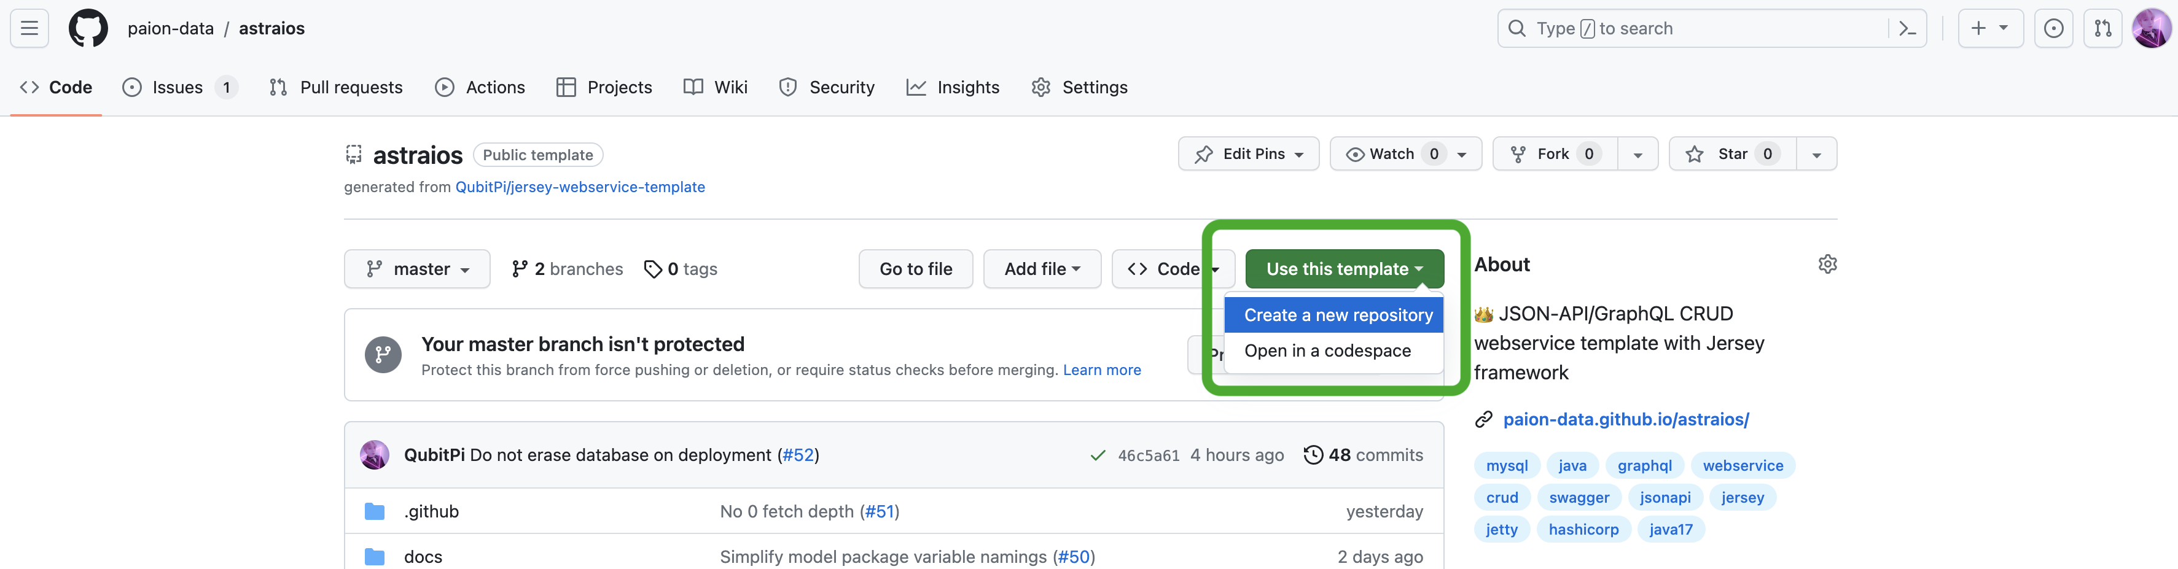Open QubitPi/jersey-webservice-template source link

pyautogui.click(x=579, y=187)
